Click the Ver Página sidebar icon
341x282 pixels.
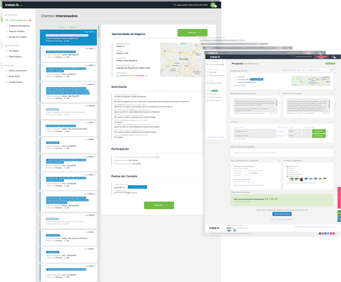click(x=7, y=51)
